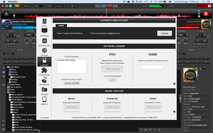This screenshot has width=213, height=133.
Task: Click right deck STR effect knob
Action: (x=179, y=40)
